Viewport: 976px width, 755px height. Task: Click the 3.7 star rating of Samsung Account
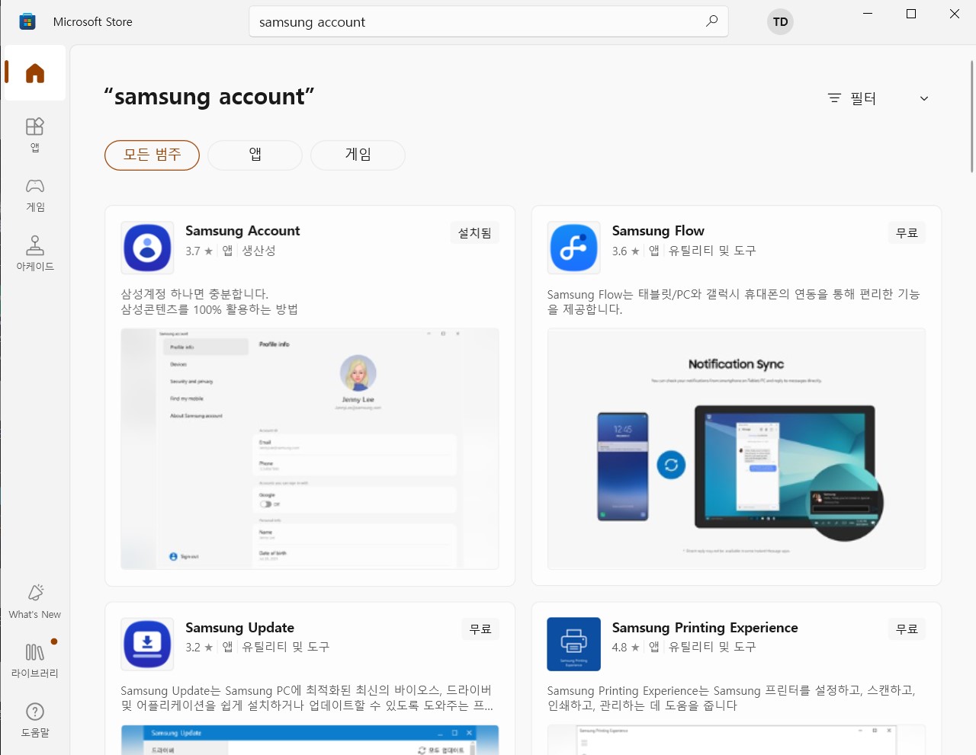coord(199,251)
